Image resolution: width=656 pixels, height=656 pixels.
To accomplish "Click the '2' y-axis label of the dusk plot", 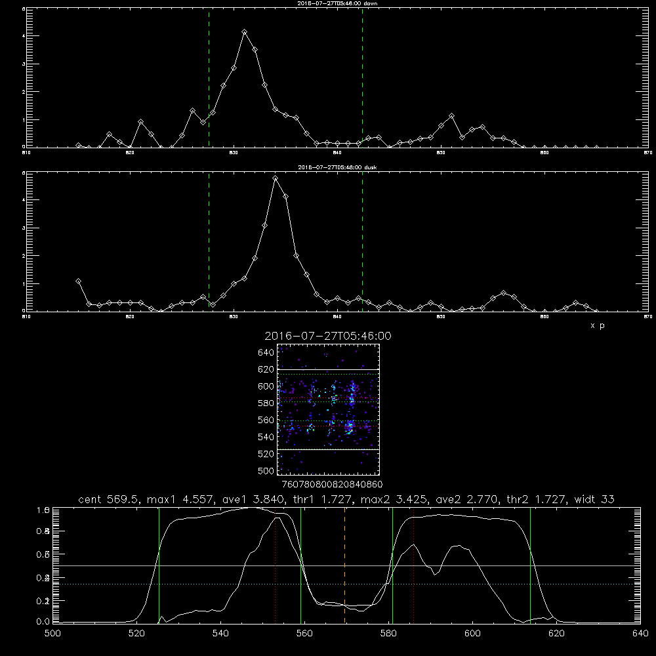I will pos(24,256).
